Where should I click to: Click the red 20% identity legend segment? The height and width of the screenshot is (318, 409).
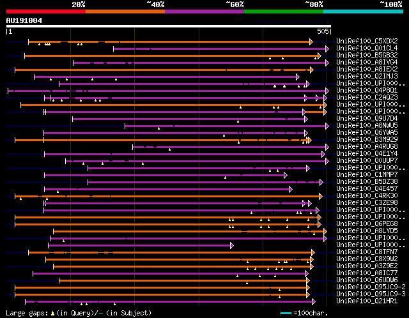click(46, 11)
